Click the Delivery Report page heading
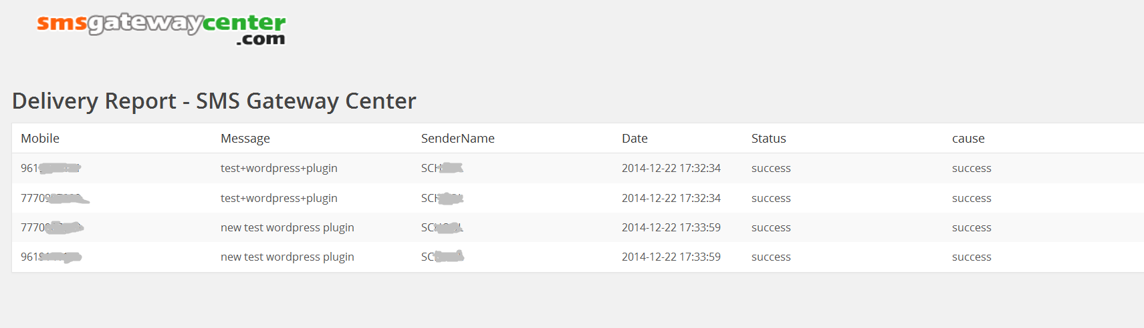1144x328 pixels. (214, 101)
